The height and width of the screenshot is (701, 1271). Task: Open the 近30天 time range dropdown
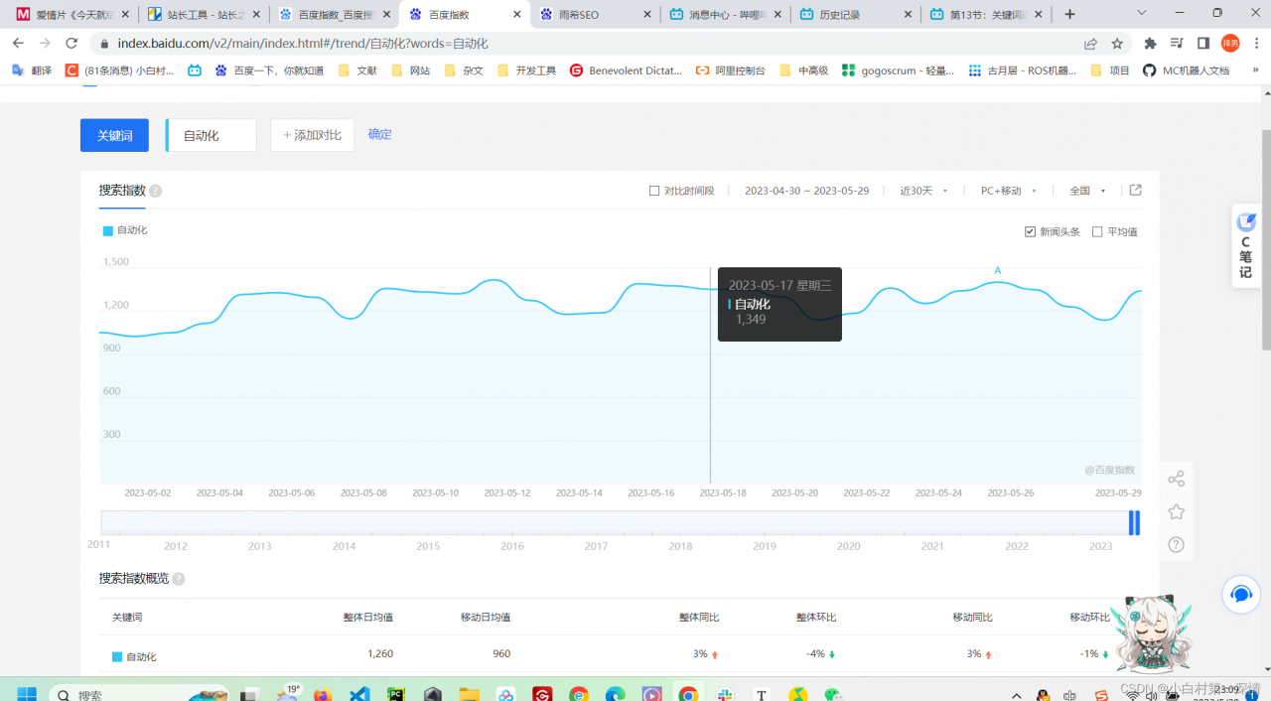(x=918, y=190)
